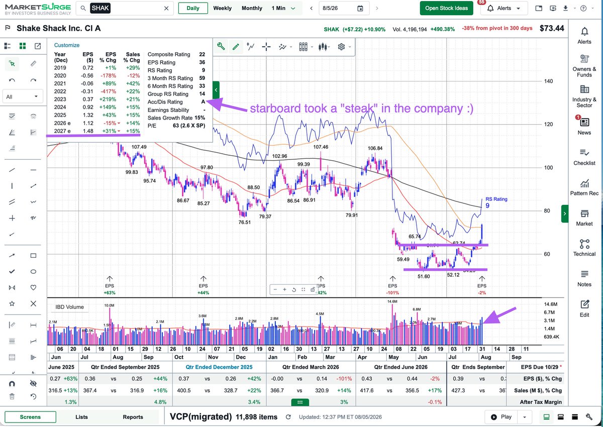The height and width of the screenshot is (427, 603).
Task: Switch to the Lists tab
Action: tap(81, 417)
